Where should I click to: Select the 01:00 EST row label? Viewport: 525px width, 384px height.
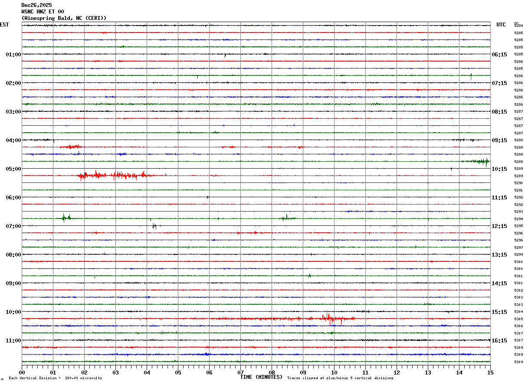click(x=13, y=55)
